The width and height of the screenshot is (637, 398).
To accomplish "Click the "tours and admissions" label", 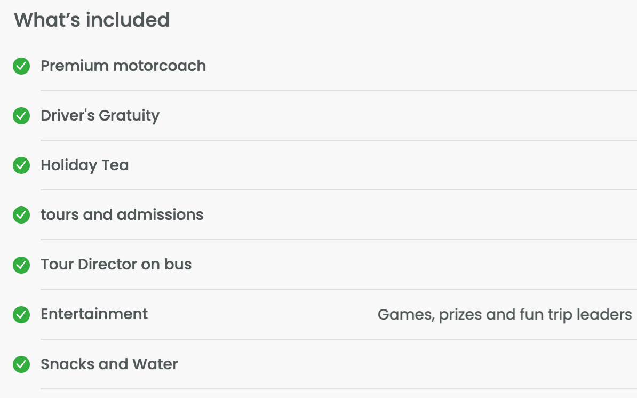I will (x=122, y=215).
